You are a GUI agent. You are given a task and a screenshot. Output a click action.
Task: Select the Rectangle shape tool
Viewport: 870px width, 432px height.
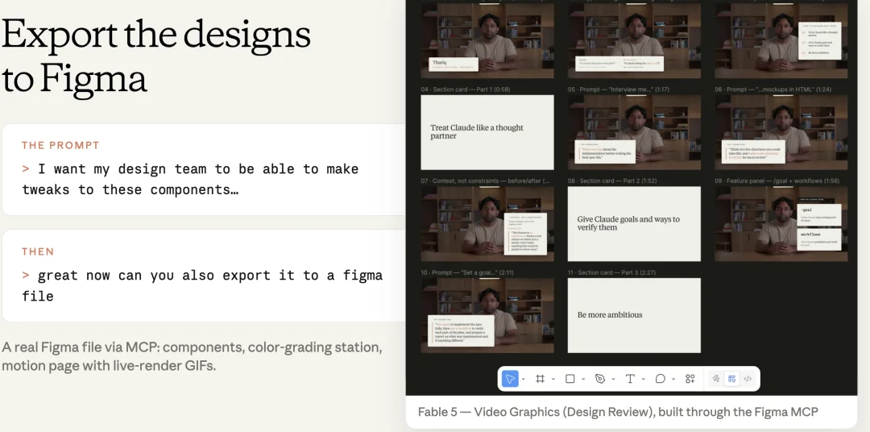570,379
